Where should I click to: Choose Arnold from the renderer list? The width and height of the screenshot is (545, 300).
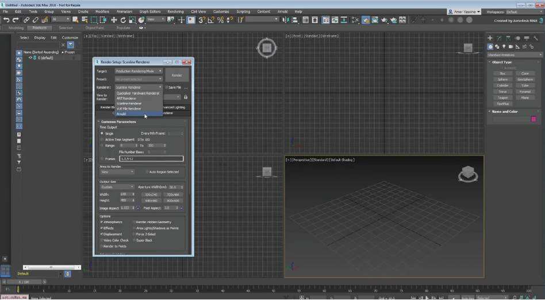[139, 114]
